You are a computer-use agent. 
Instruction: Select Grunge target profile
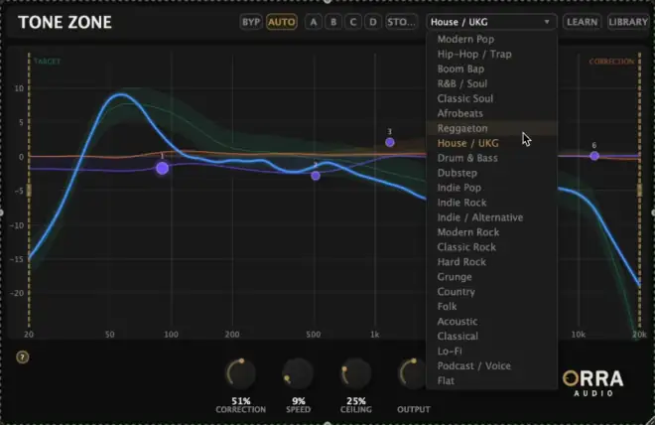click(x=491, y=277)
